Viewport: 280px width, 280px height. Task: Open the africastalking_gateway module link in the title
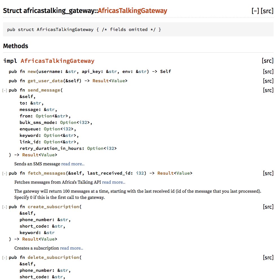click(x=59, y=11)
